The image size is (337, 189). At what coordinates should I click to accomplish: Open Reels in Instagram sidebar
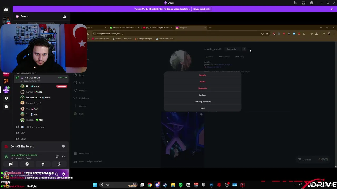point(79,83)
